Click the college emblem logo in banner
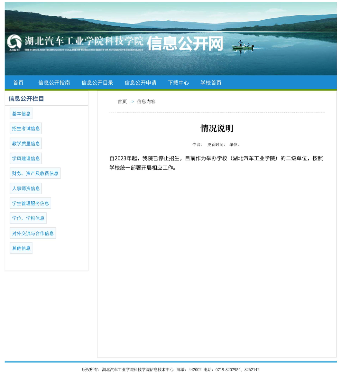 (x=14, y=42)
